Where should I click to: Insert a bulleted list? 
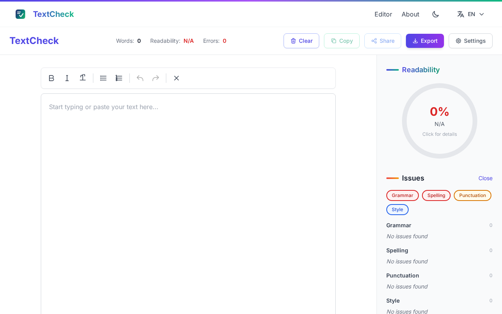point(103,78)
